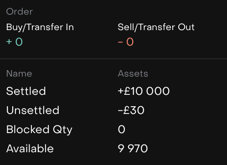Click the Order section heading
227x165 pixels.
pos(20,11)
